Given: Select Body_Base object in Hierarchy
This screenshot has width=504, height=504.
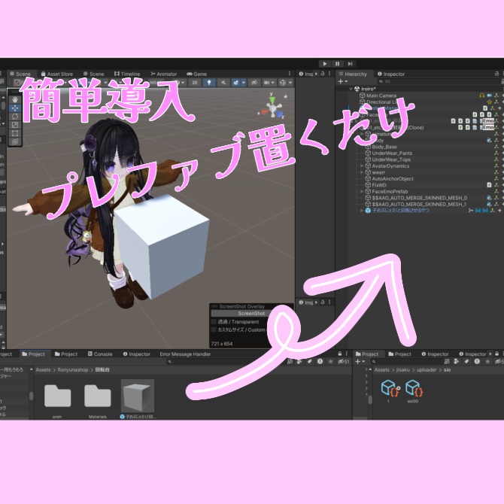Looking at the screenshot, I should click(x=384, y=147).
